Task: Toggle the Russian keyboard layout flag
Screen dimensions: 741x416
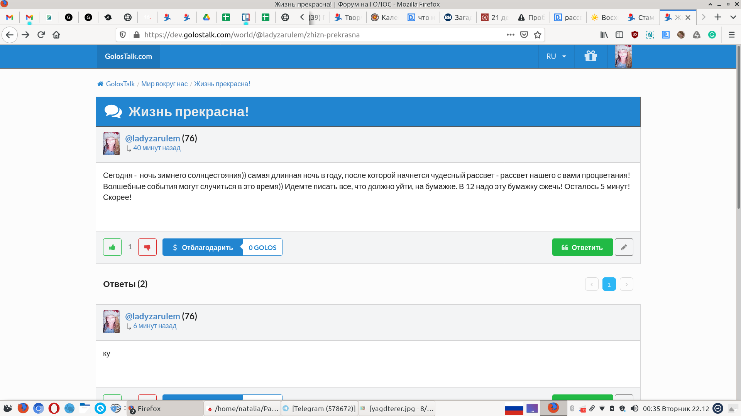Action: (514, 408)
